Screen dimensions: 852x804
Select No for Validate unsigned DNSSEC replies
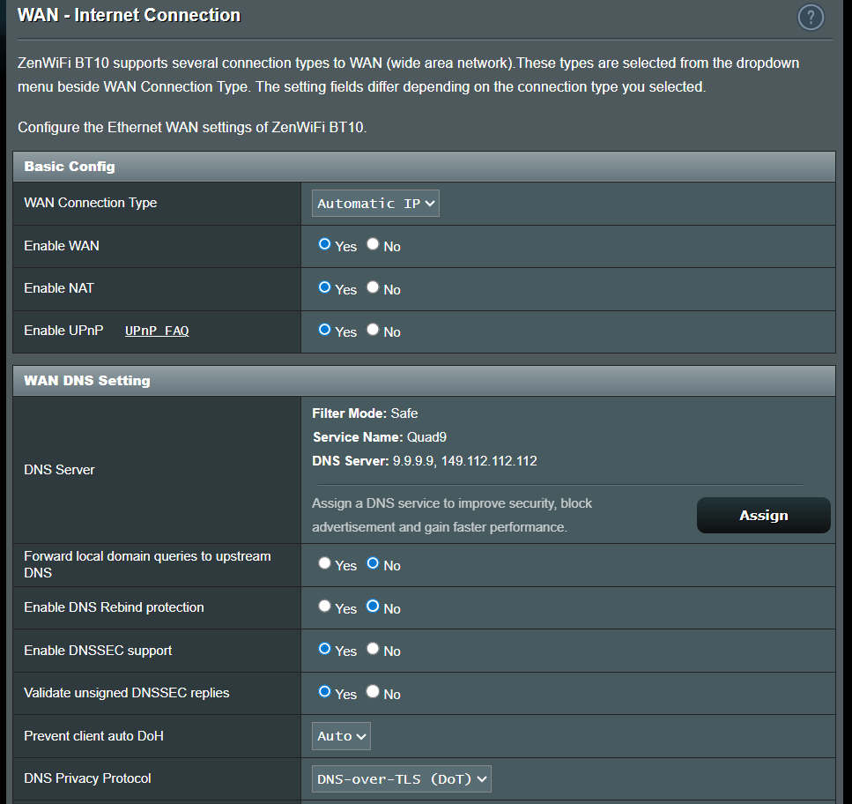click(x=373, y=692)
